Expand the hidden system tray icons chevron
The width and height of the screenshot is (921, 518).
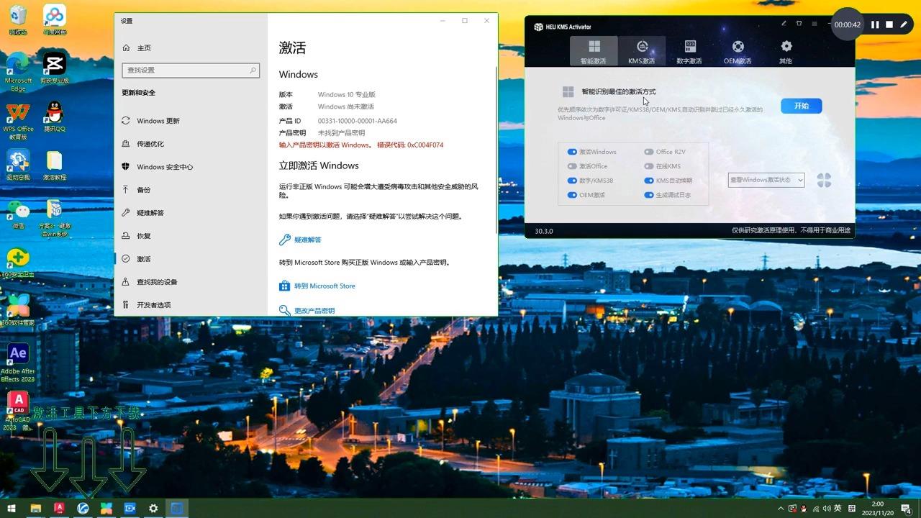pos(781,509)
